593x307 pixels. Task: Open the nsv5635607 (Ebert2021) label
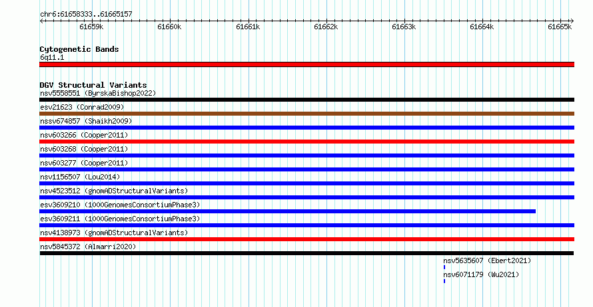pos(487,260)
